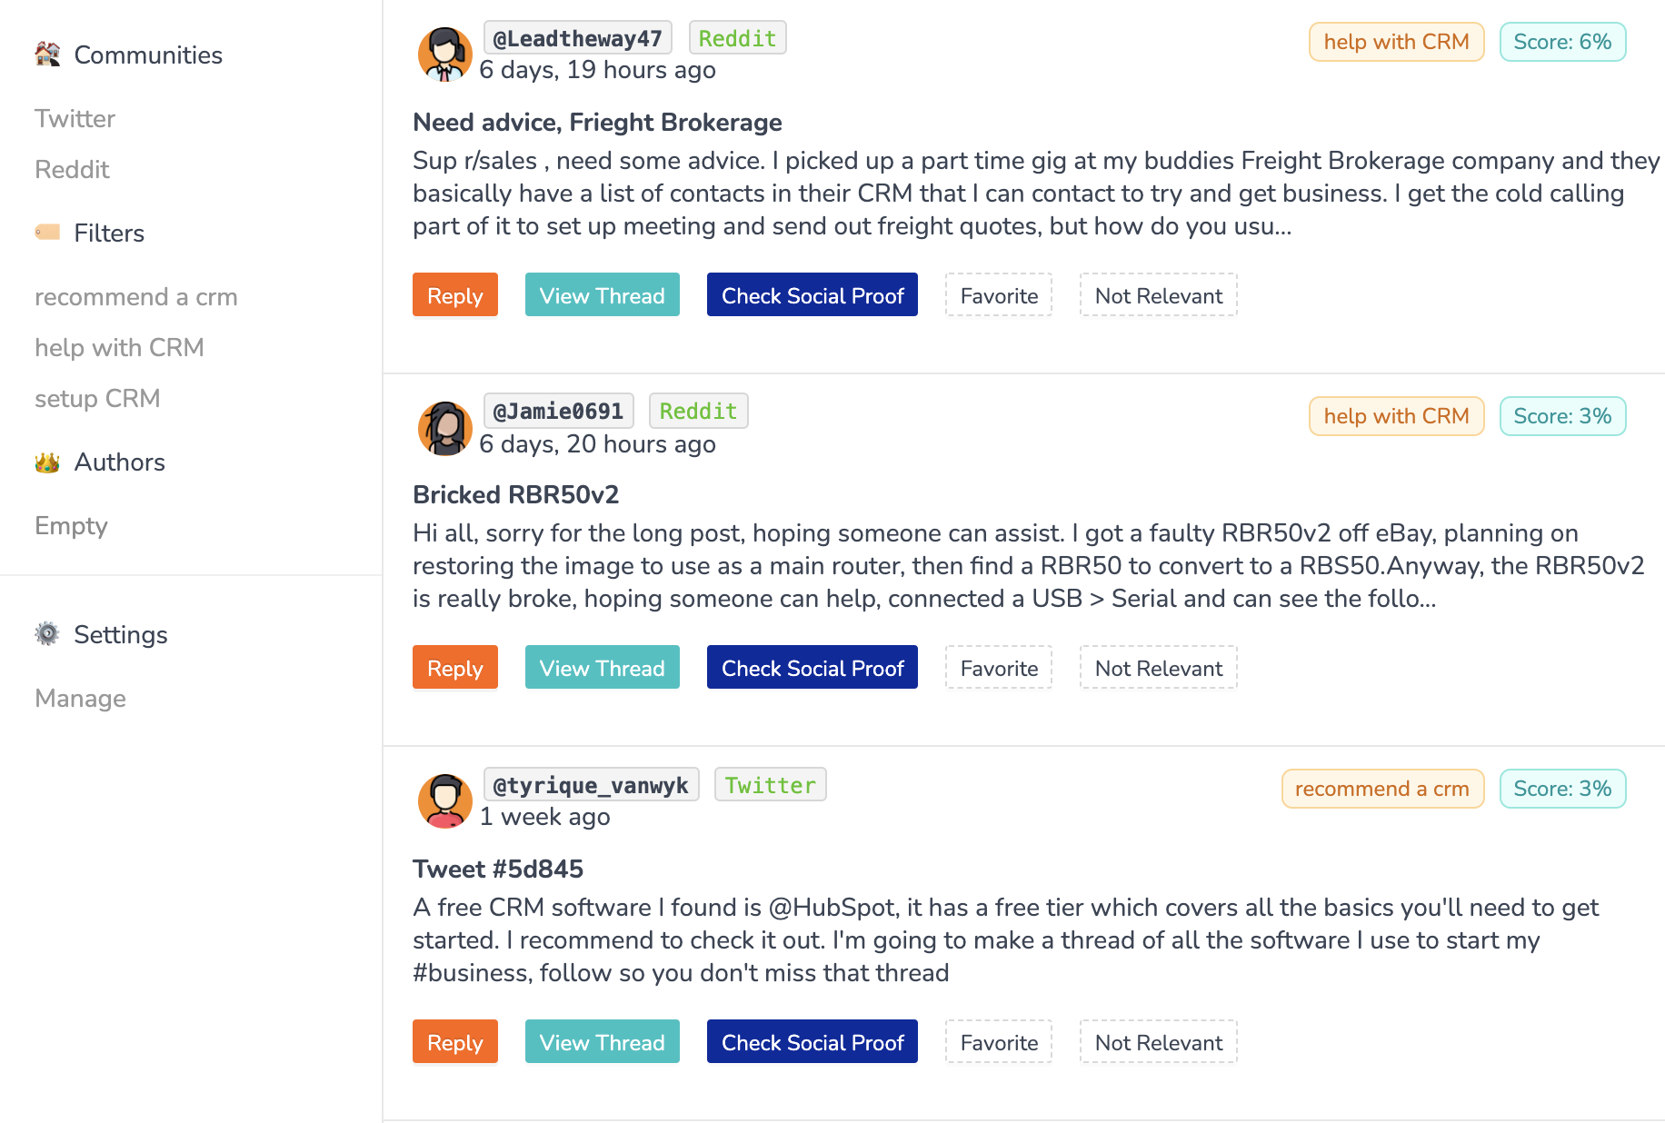Select the Reddit community in sidebar
This screenshot has height=1123, width=1665.
pyautogui.click(x=72, y=170)
